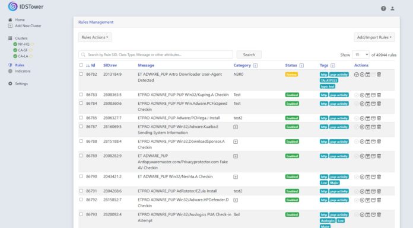Image resolution: width=413 pixels, height=228 pixels.
Task: Check the box for rule 86782
Action: [81, 74]
